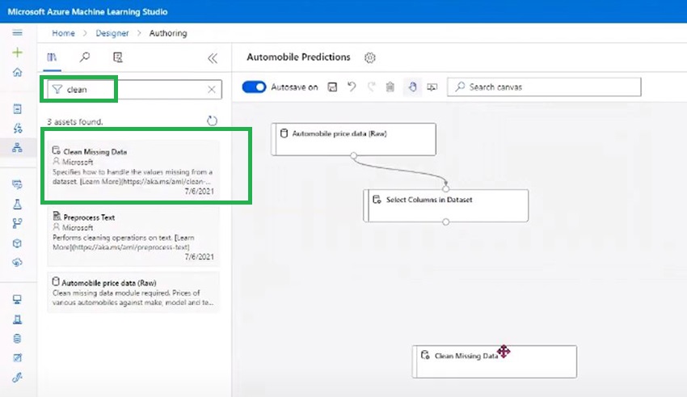Viewport: 687px width, 397px height.
Task: Navigate to Designer breadcrumb link
Action: (x=112, y=33)
